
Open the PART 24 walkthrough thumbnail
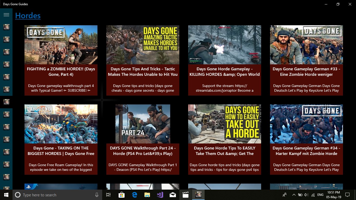click(x=143, y=124)
